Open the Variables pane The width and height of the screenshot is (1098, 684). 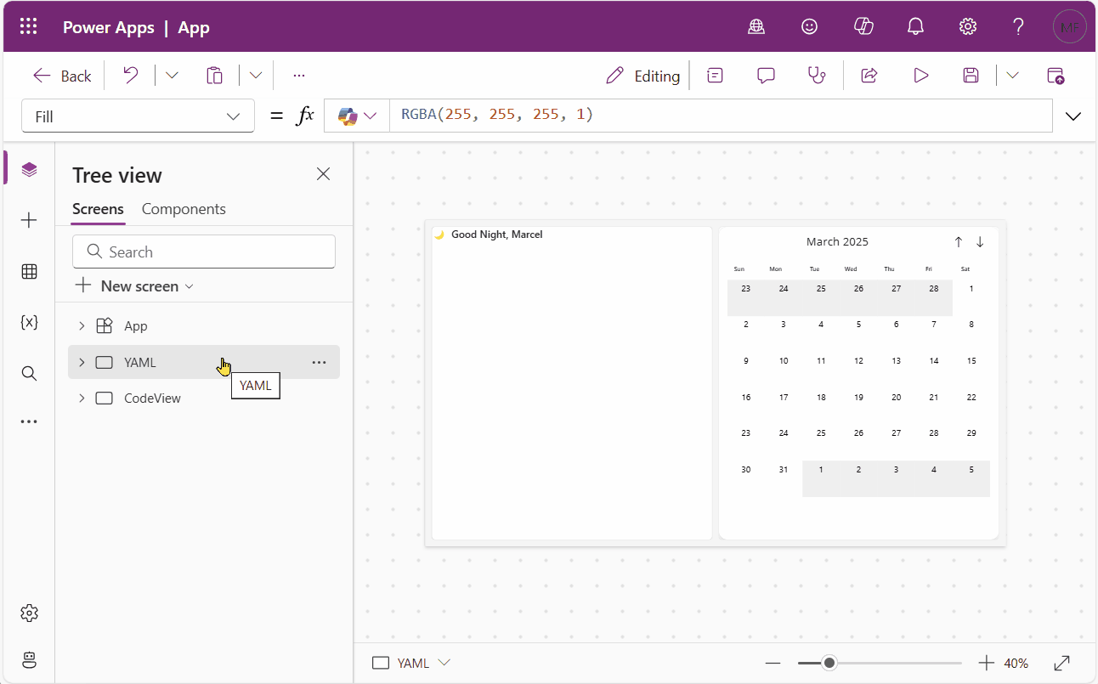[29, 322]
